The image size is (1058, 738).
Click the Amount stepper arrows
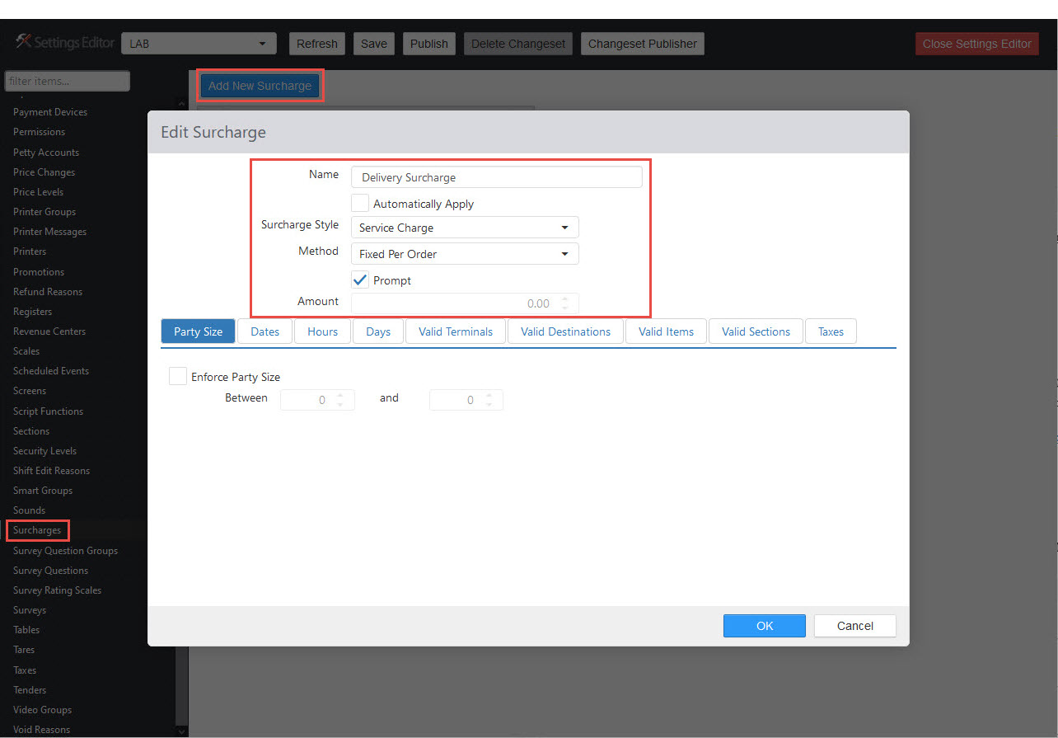pyautogui.click(x=565, y=303)
